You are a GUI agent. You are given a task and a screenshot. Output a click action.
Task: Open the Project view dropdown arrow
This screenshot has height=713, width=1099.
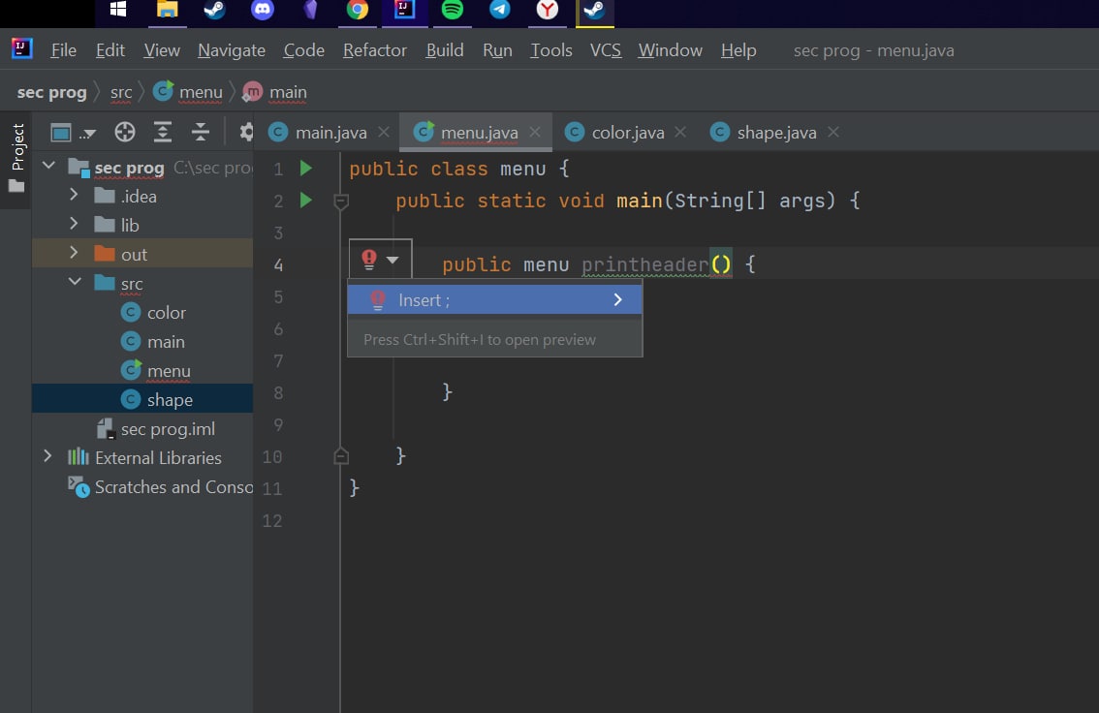point(87,133)
